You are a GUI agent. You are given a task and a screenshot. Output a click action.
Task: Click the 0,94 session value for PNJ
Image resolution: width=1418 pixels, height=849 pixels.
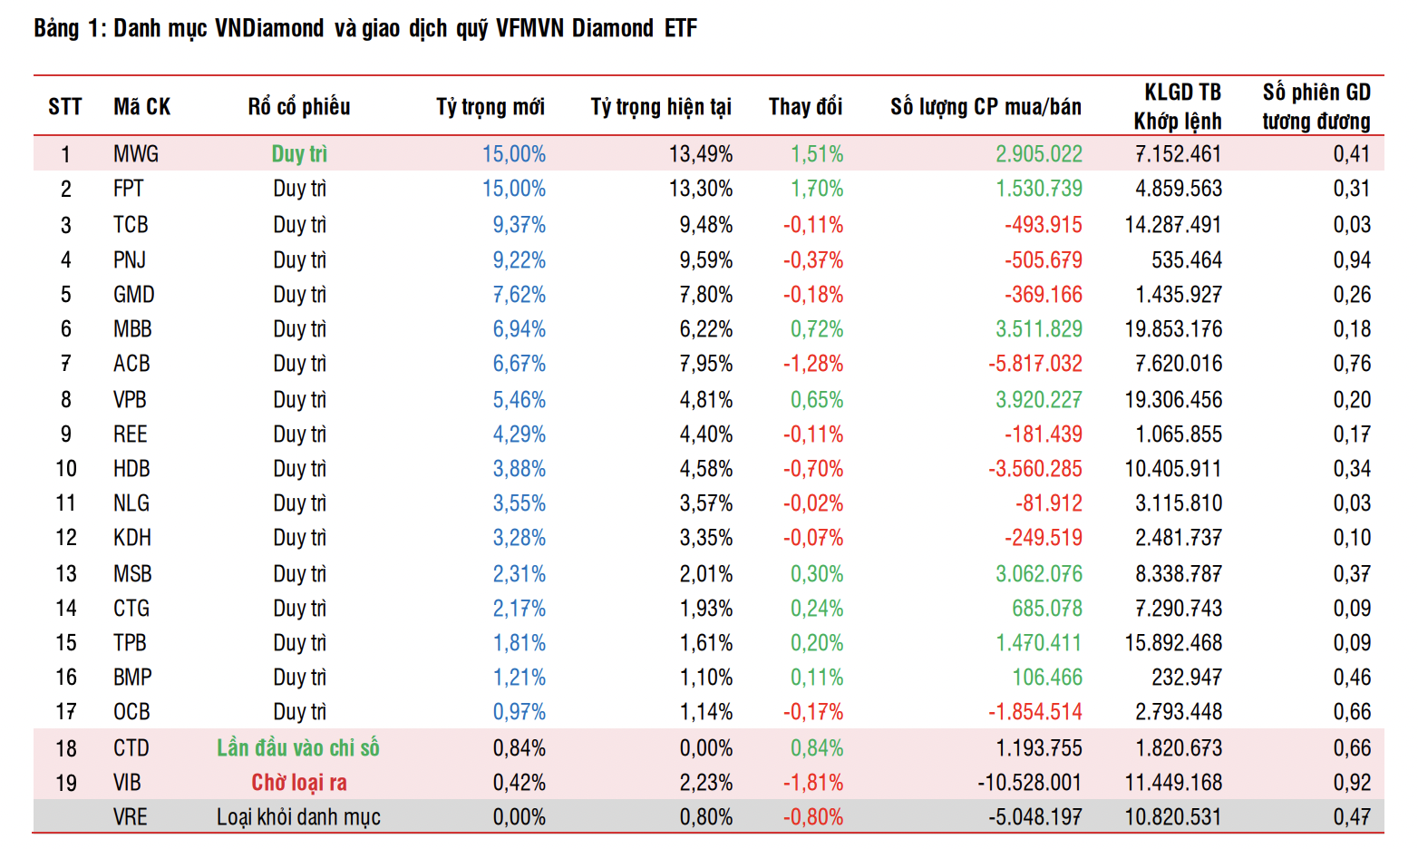[x=1352, y=260]
